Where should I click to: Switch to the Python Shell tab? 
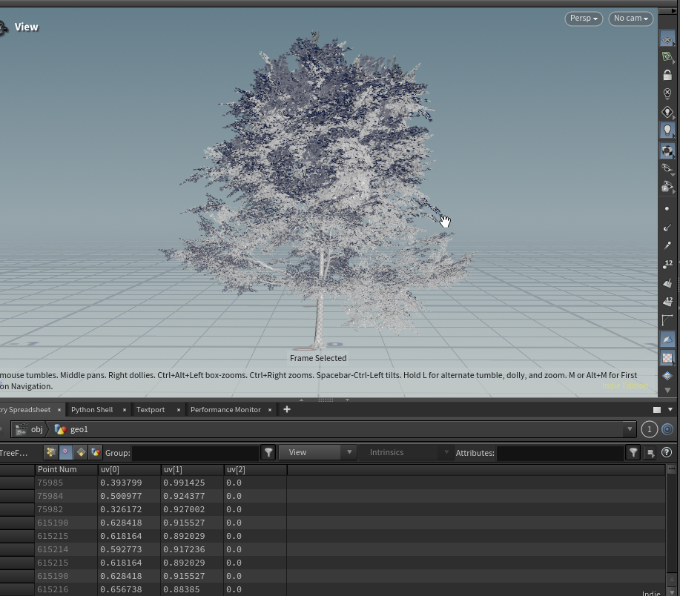coord(92,410)
